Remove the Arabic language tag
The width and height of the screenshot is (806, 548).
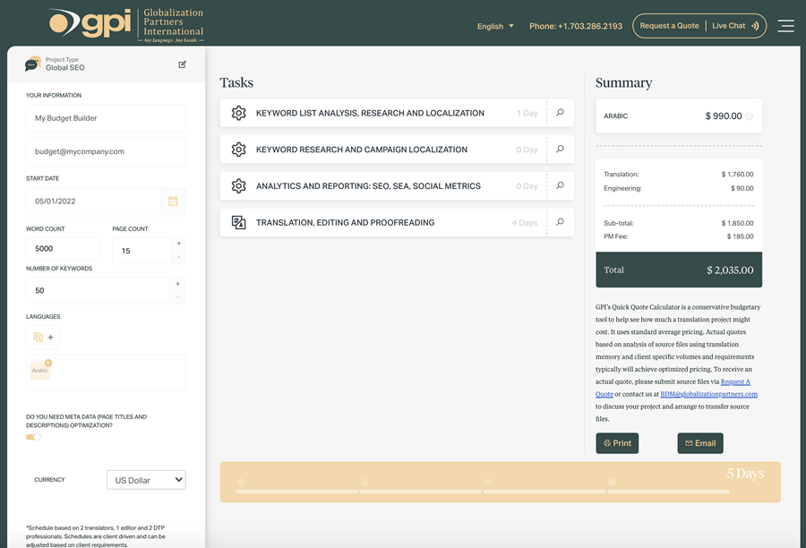[48, 363]
